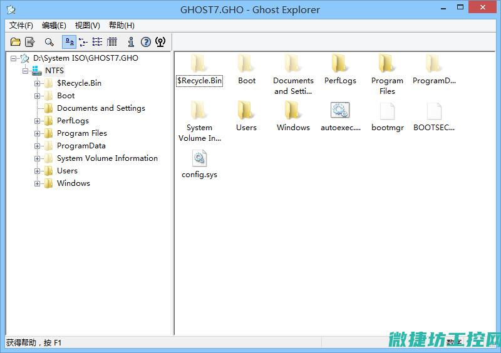The height and width of the screenshot is (353, 501).
Task: Expand the Windows tree node
Action: tap(38, 183)
